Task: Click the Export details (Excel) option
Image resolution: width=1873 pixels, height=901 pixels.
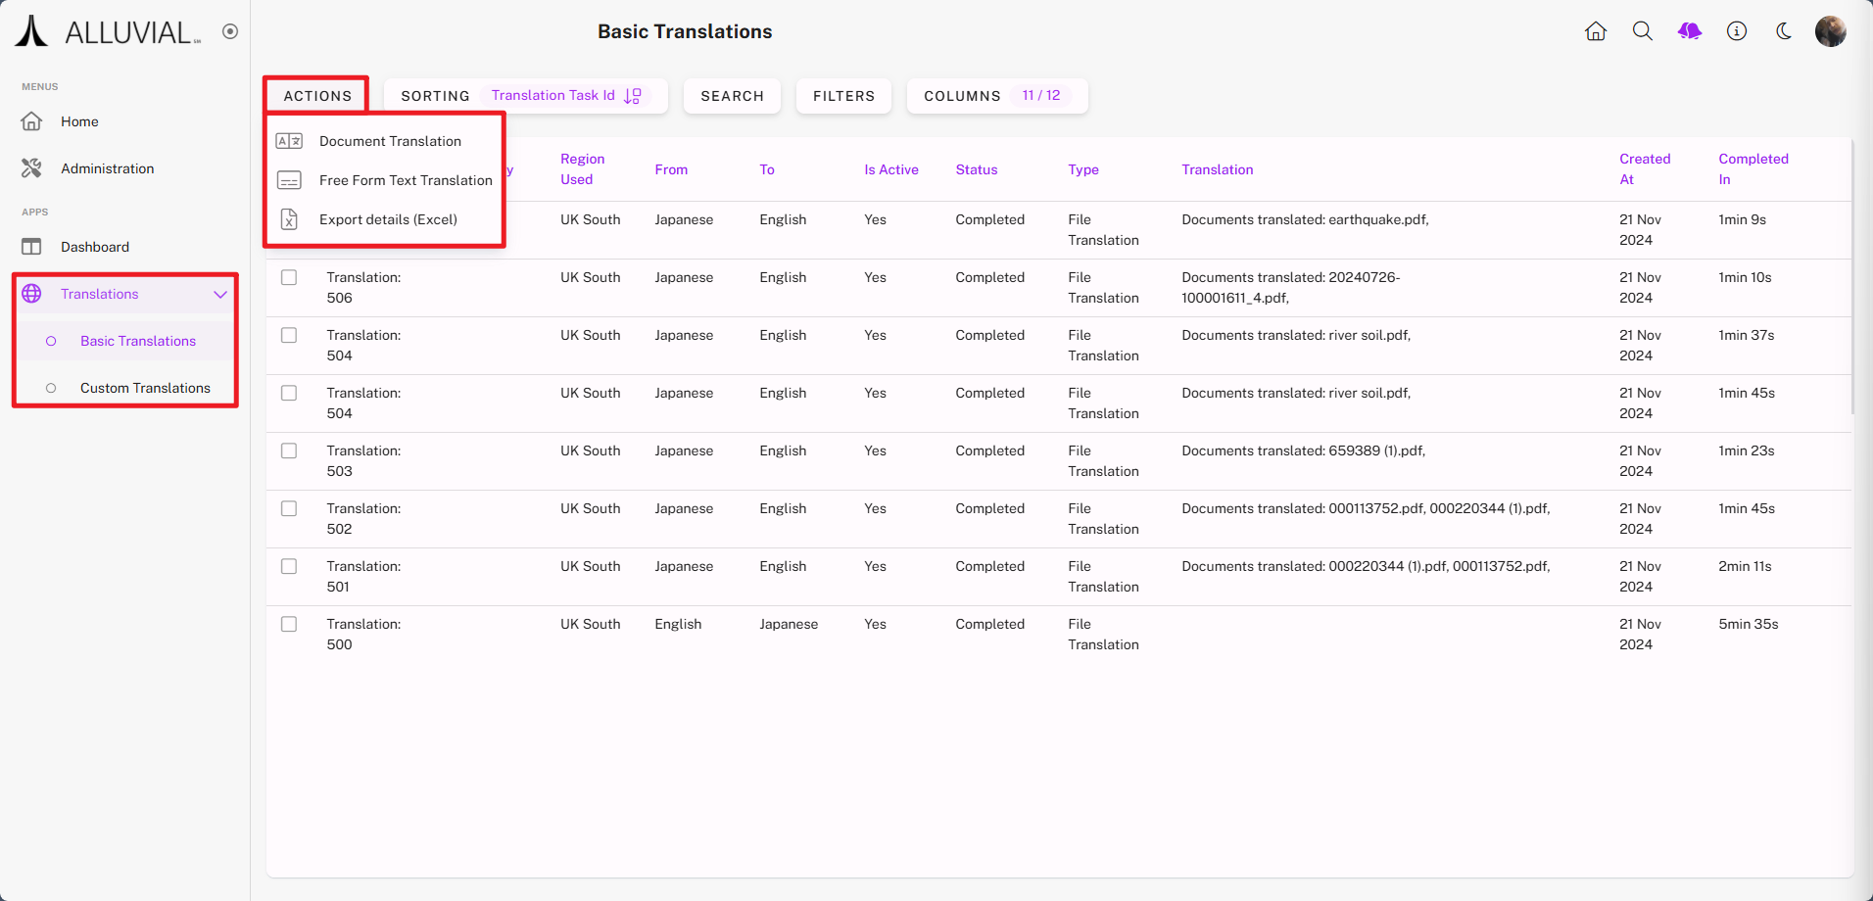Action: 388,219
